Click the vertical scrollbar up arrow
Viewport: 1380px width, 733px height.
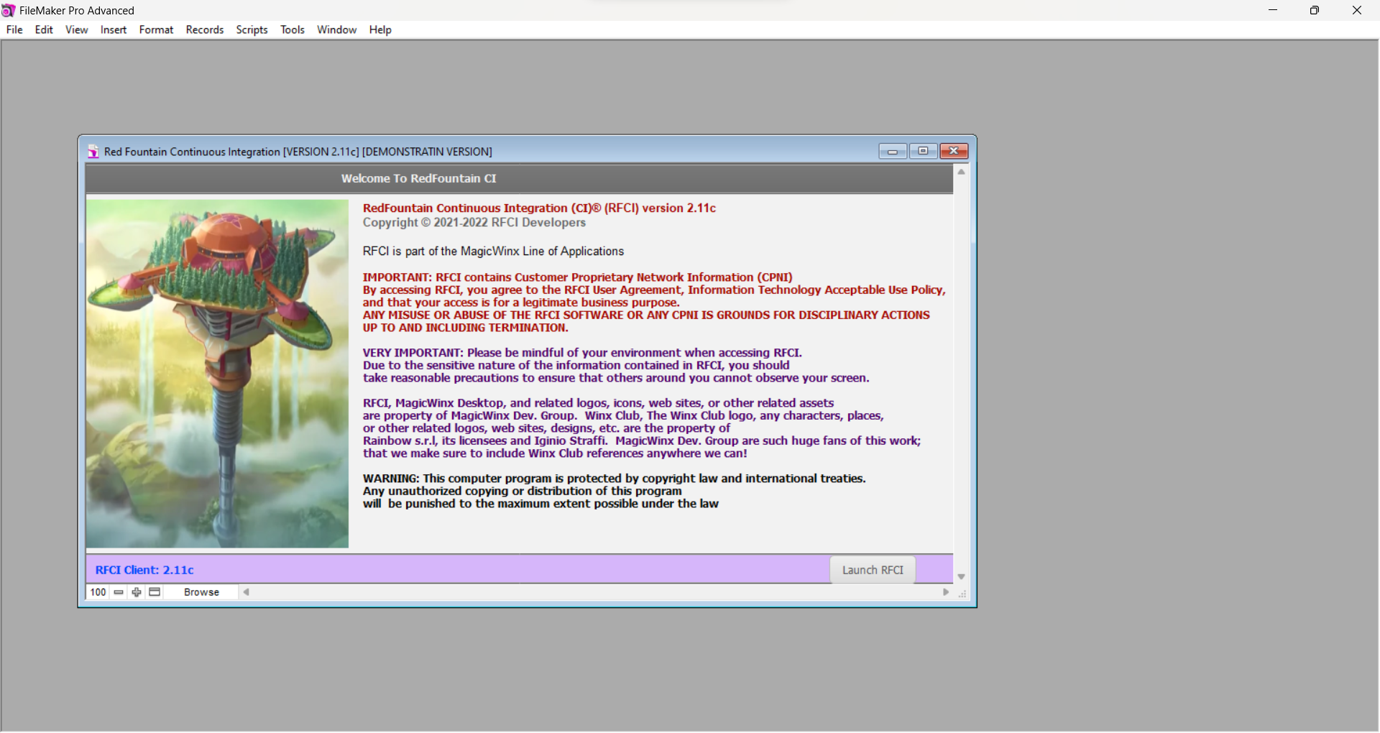(x=962, y=172)
